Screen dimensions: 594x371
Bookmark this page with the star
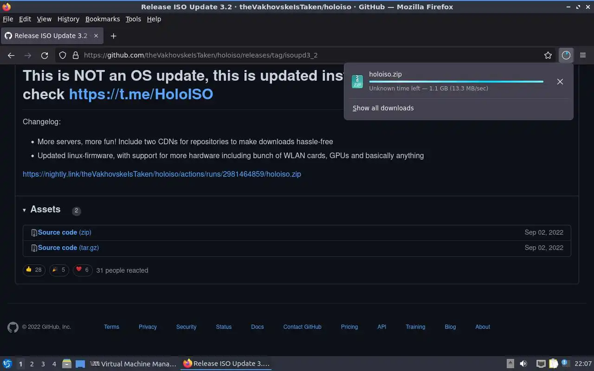pos(548,55)
